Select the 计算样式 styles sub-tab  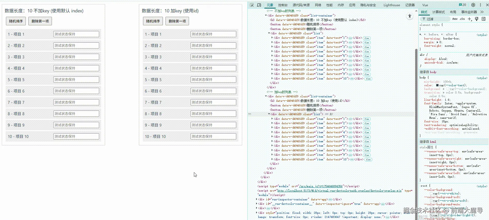click(x=438, y=12)
